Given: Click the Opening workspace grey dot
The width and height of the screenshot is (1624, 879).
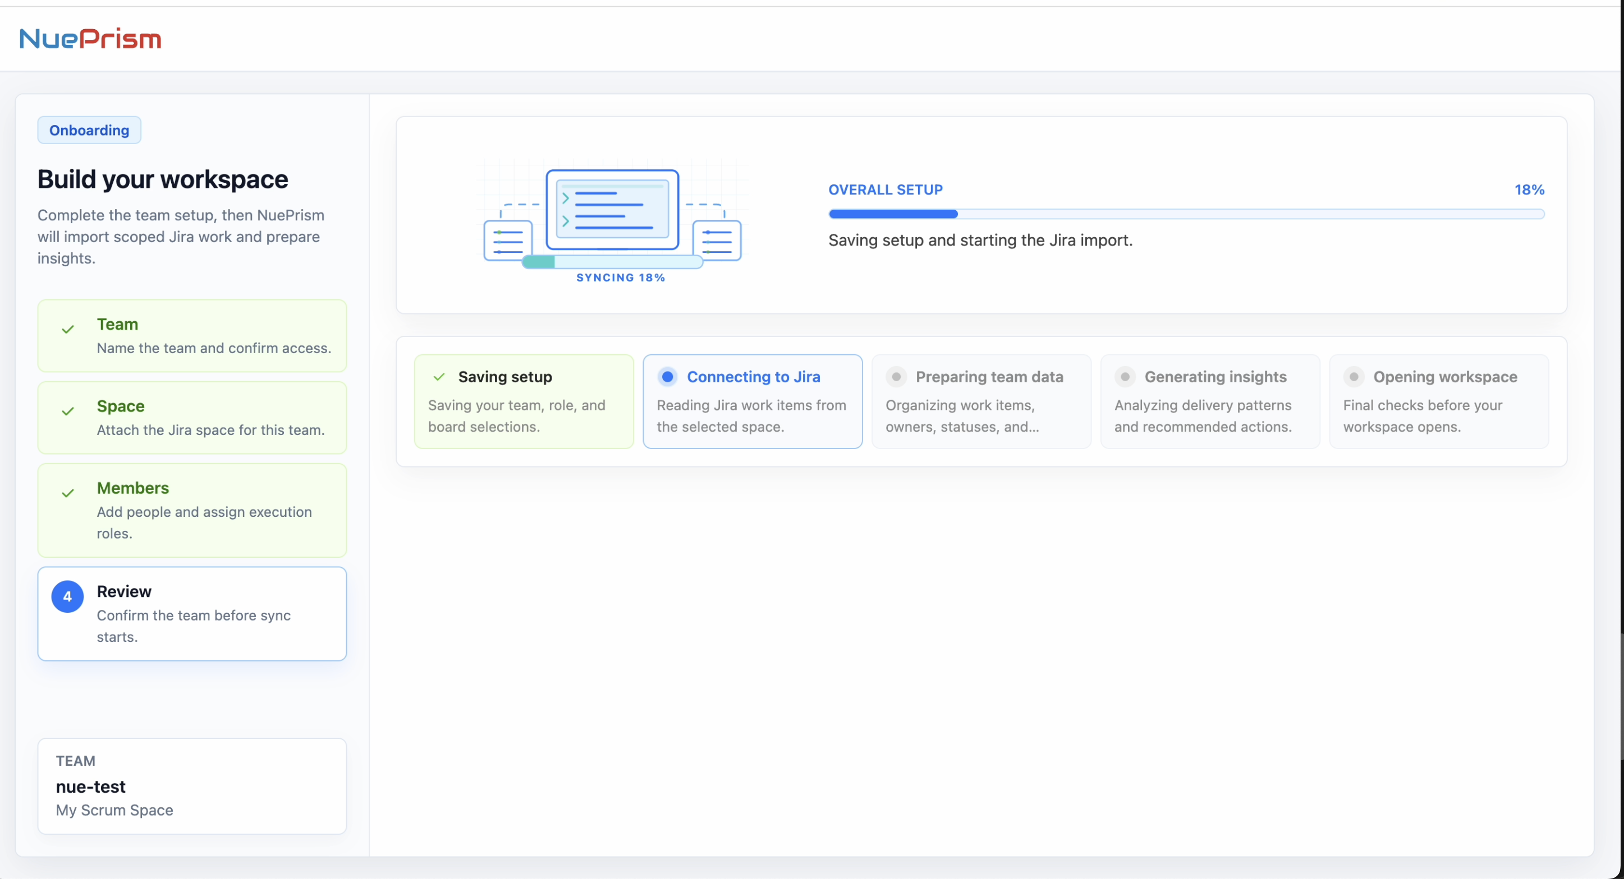Looking at the screenshot, I should coord(1354,377).
